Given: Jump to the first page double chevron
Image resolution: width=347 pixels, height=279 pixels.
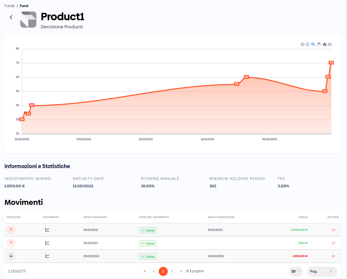Looking at the screenshot, I should [x=145, y=271].
